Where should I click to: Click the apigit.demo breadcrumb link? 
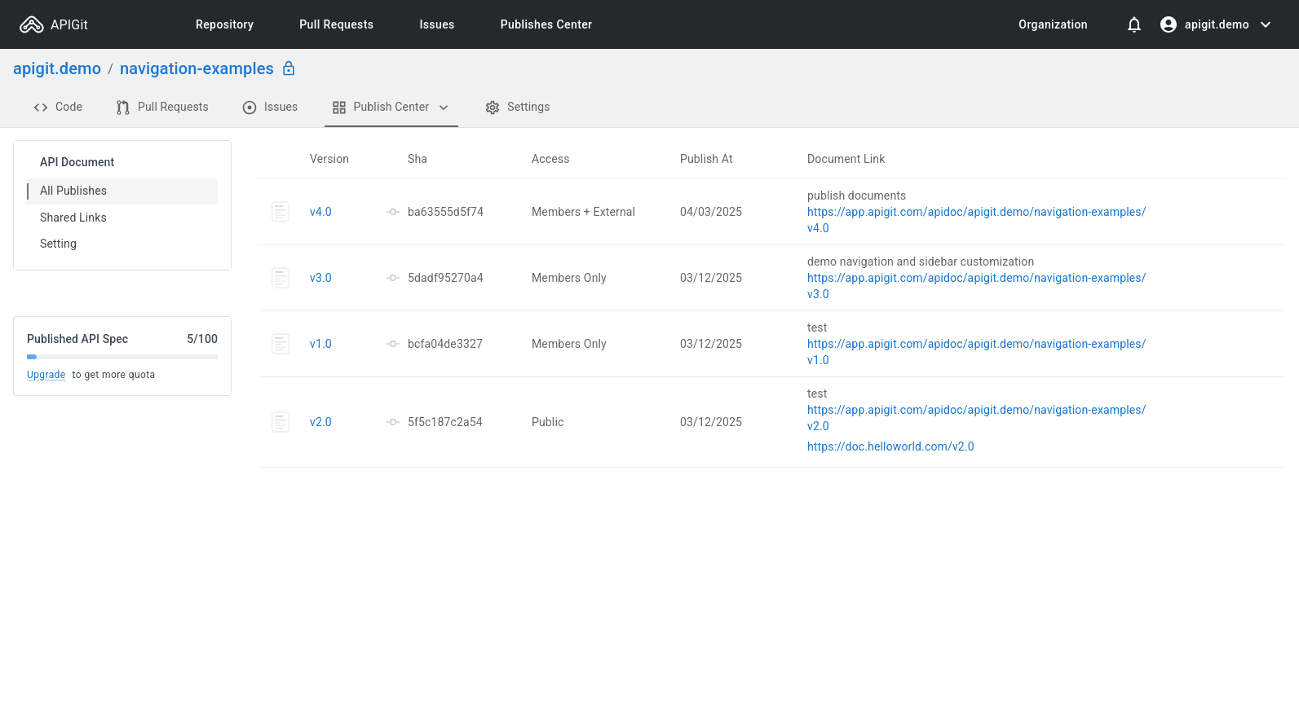coord(57,68)
